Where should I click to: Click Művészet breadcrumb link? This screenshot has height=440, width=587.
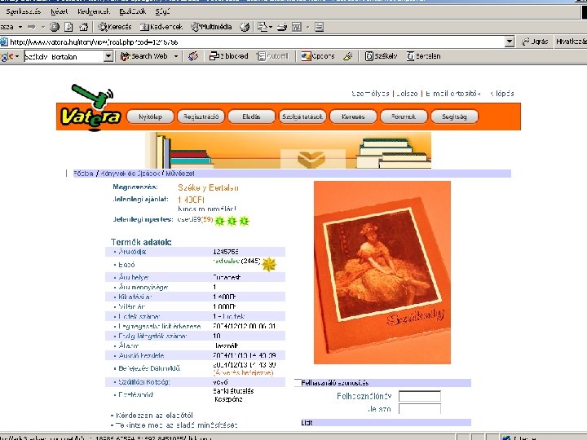[x=180, y=174]
